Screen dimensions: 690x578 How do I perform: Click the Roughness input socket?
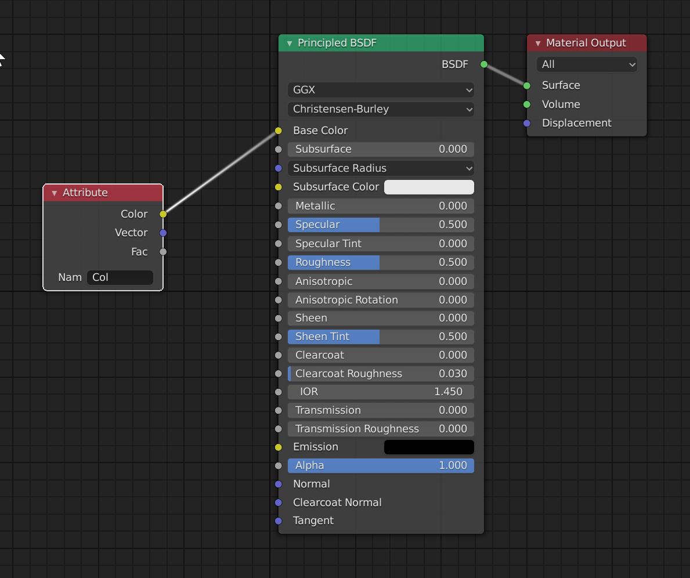[278, 262]
